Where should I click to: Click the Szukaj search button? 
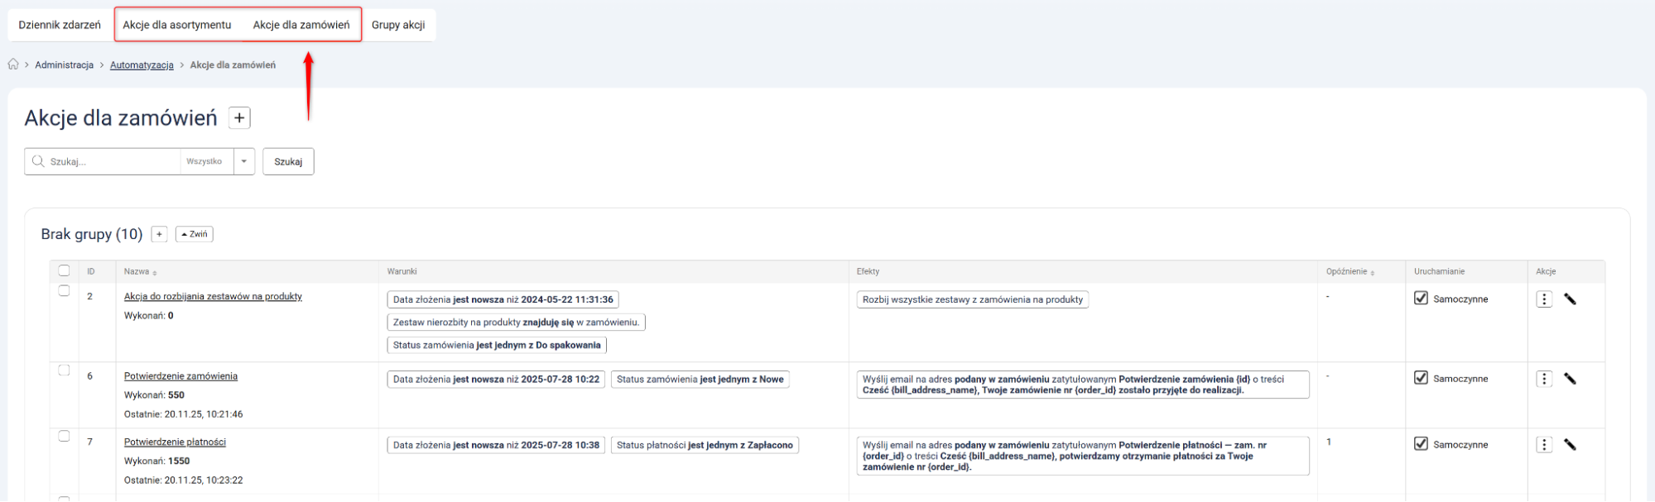pyautogui.click(x=288, y=161)
